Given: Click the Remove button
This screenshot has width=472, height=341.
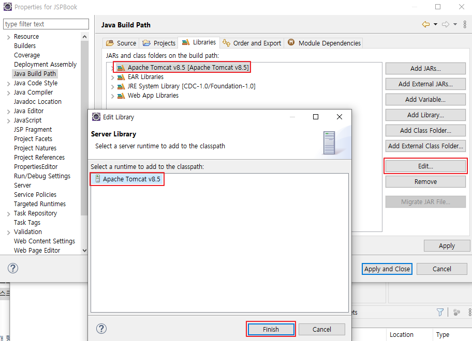Looking at the screenshot, I should [425, 182].
